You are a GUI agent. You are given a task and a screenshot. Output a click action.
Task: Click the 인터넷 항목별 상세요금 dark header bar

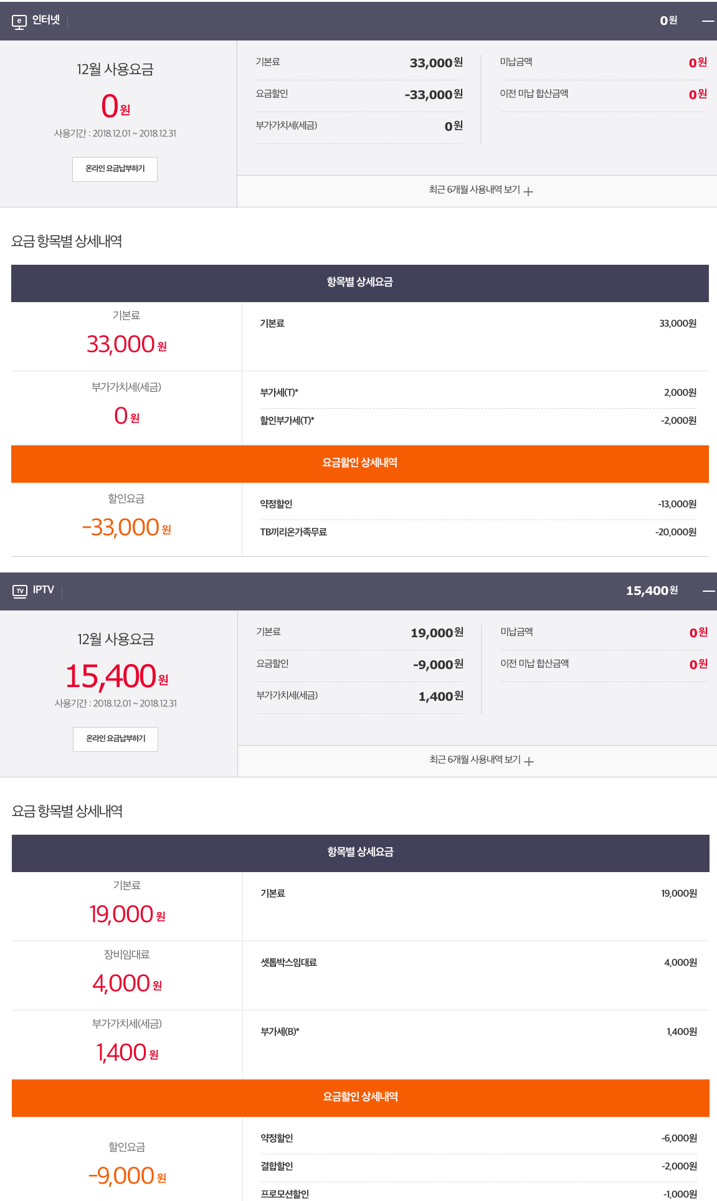click(x=359, y=283)
